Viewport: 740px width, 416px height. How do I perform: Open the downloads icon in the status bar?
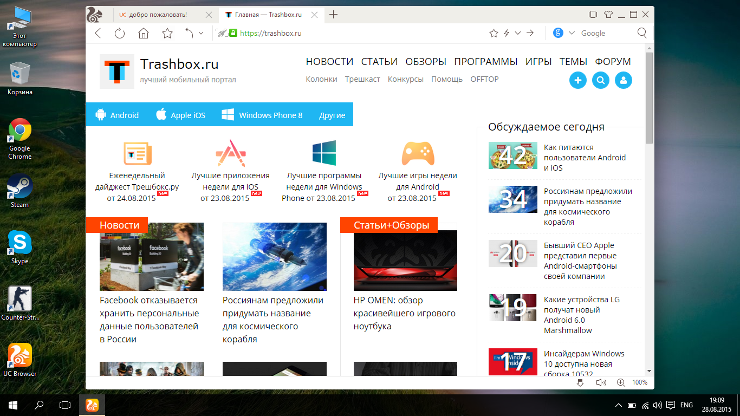pyautogui.click(x=580, y=382)
